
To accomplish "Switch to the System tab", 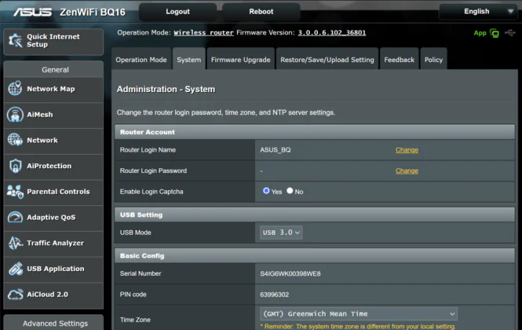I will (x=188, y=60).
